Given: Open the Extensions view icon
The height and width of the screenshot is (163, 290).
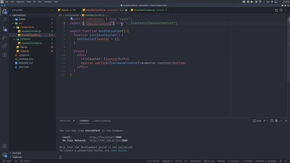Looking at the screenshot, I should (5, 46).
